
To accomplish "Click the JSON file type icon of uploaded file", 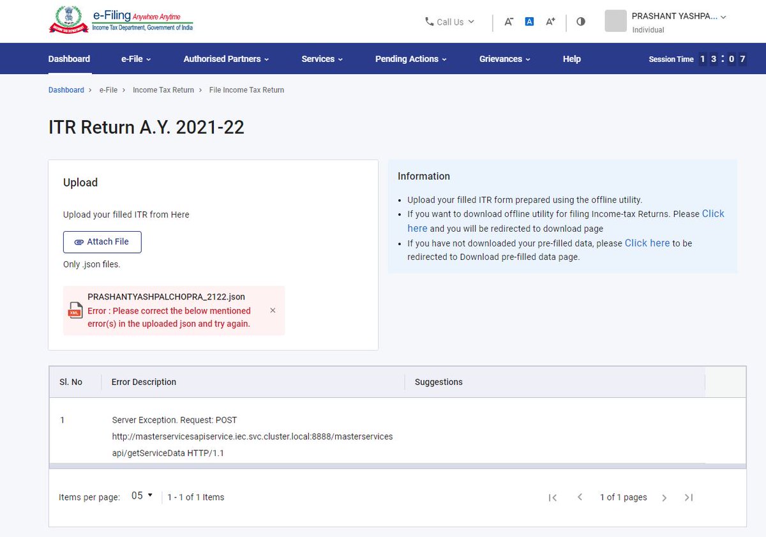I will [x=75, y=311].
